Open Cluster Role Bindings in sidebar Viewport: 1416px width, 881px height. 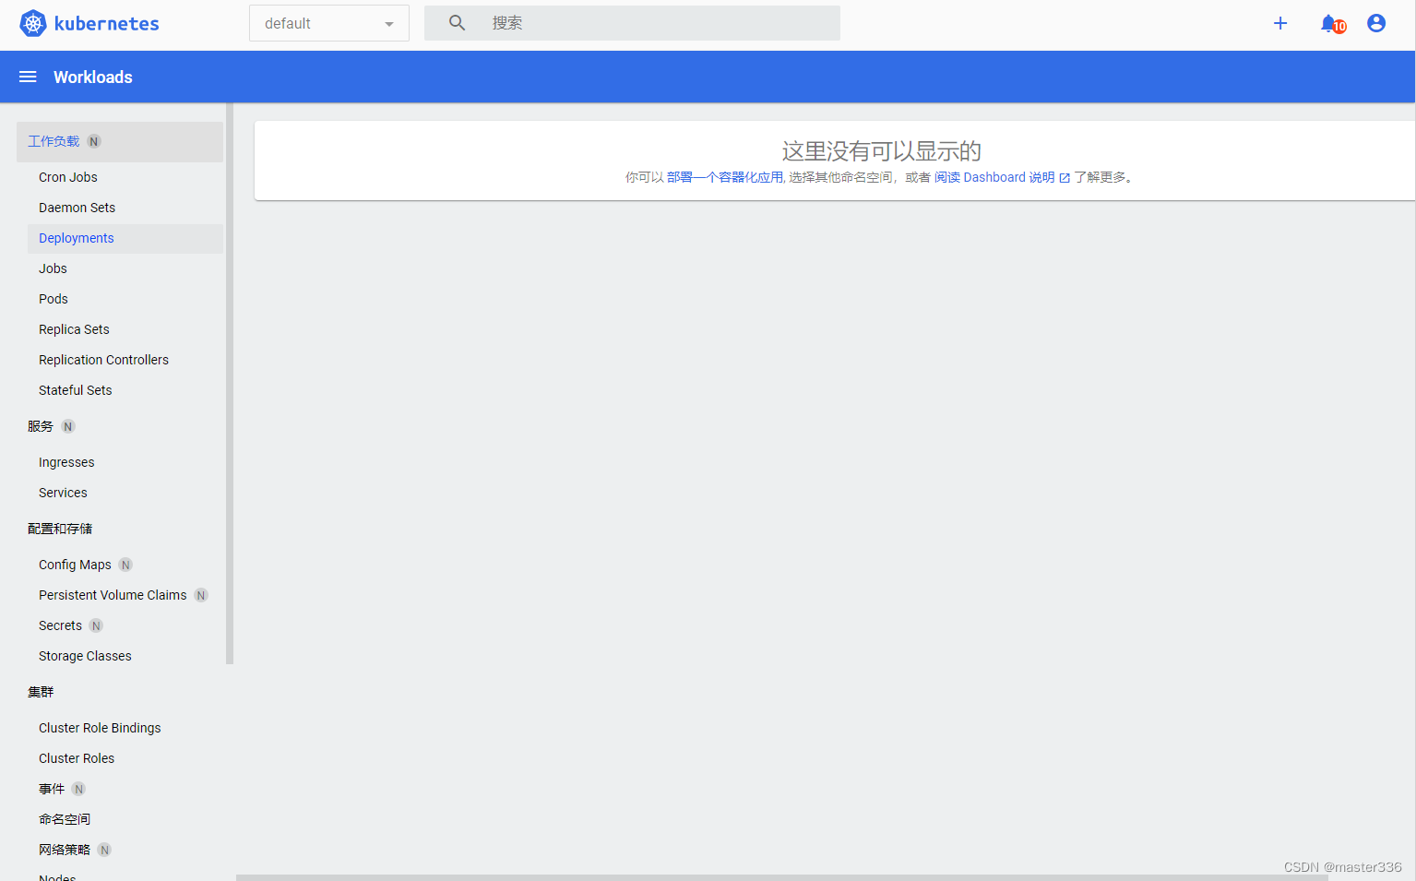[x=100, y=728]
